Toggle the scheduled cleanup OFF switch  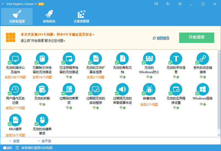8,148
